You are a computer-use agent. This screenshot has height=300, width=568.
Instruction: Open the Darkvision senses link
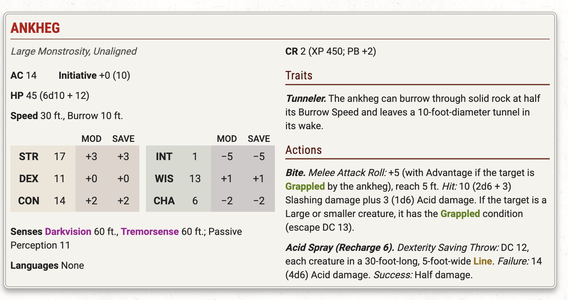(68, 232)
